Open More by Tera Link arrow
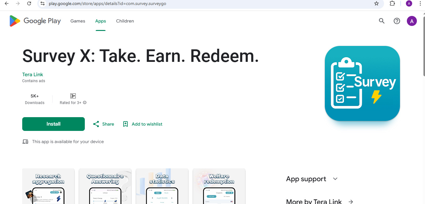 (351, 202)
